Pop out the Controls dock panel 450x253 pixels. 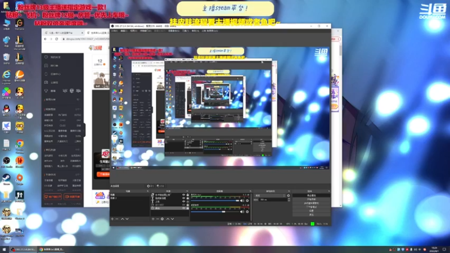click(328, 191)
